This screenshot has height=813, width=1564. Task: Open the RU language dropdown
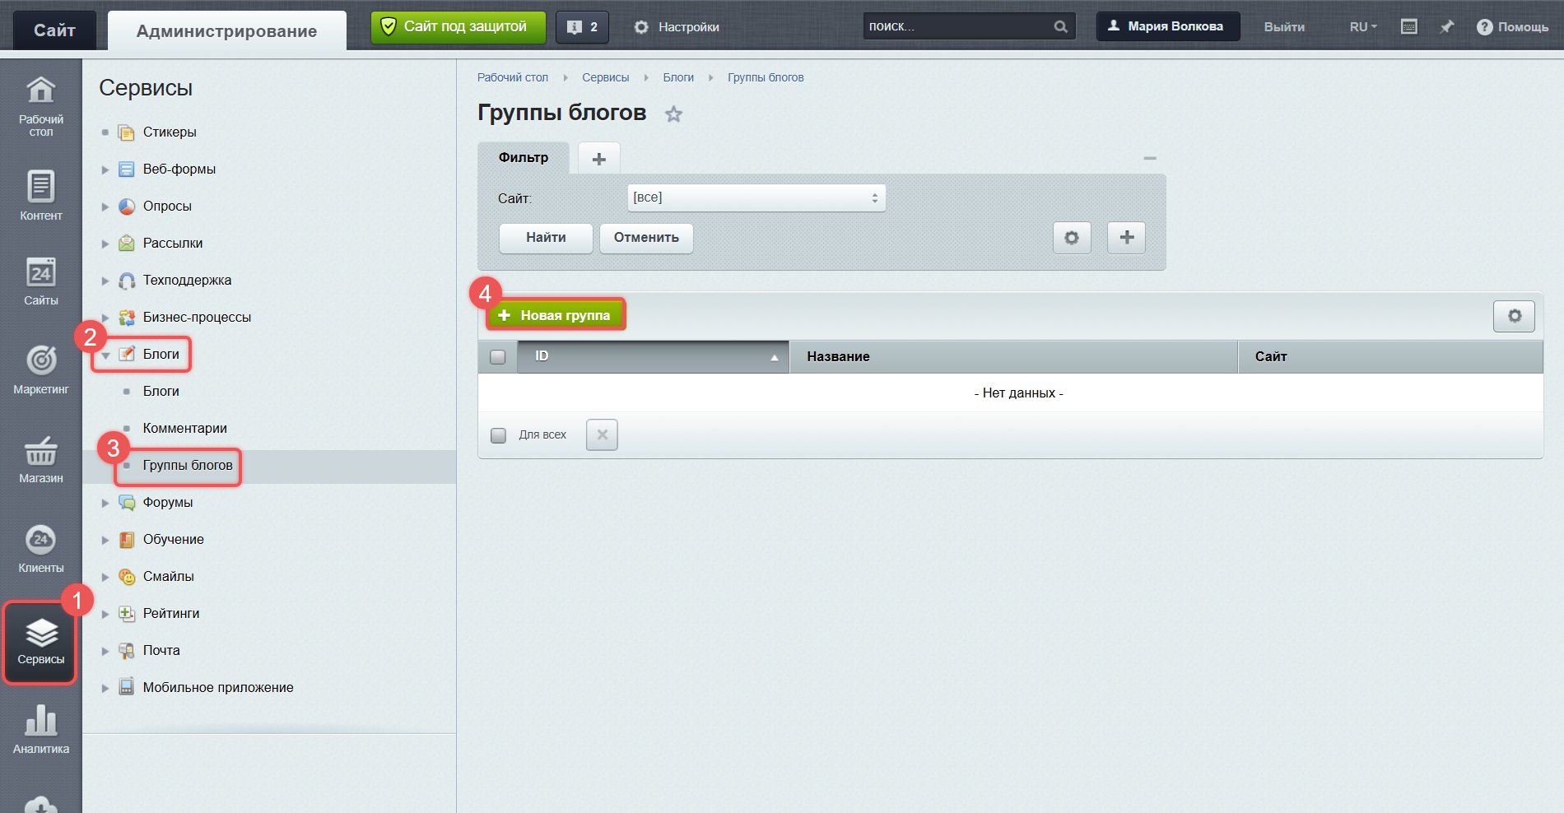pyautogui.click(x=1362, y=27)
